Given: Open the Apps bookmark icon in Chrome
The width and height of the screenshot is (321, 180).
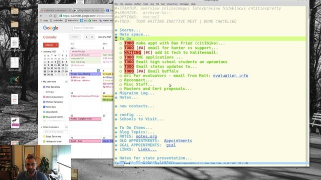Looking at the screenshot, I should click(x=41, y=20).
